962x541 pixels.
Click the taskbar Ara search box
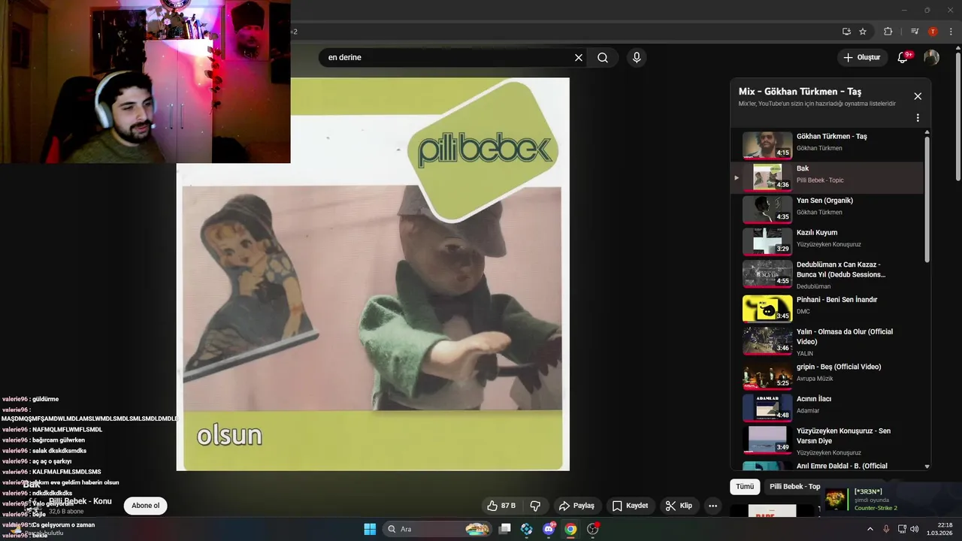tap(437, 529)
